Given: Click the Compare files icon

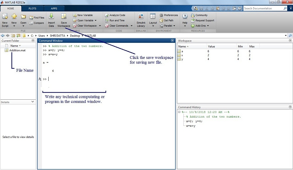Looking at the screenshot, I should pos(31,23).
